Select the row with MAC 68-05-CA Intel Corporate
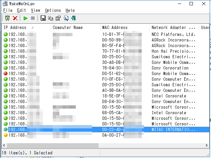This screenshot has height=158, width=211. 105,113
